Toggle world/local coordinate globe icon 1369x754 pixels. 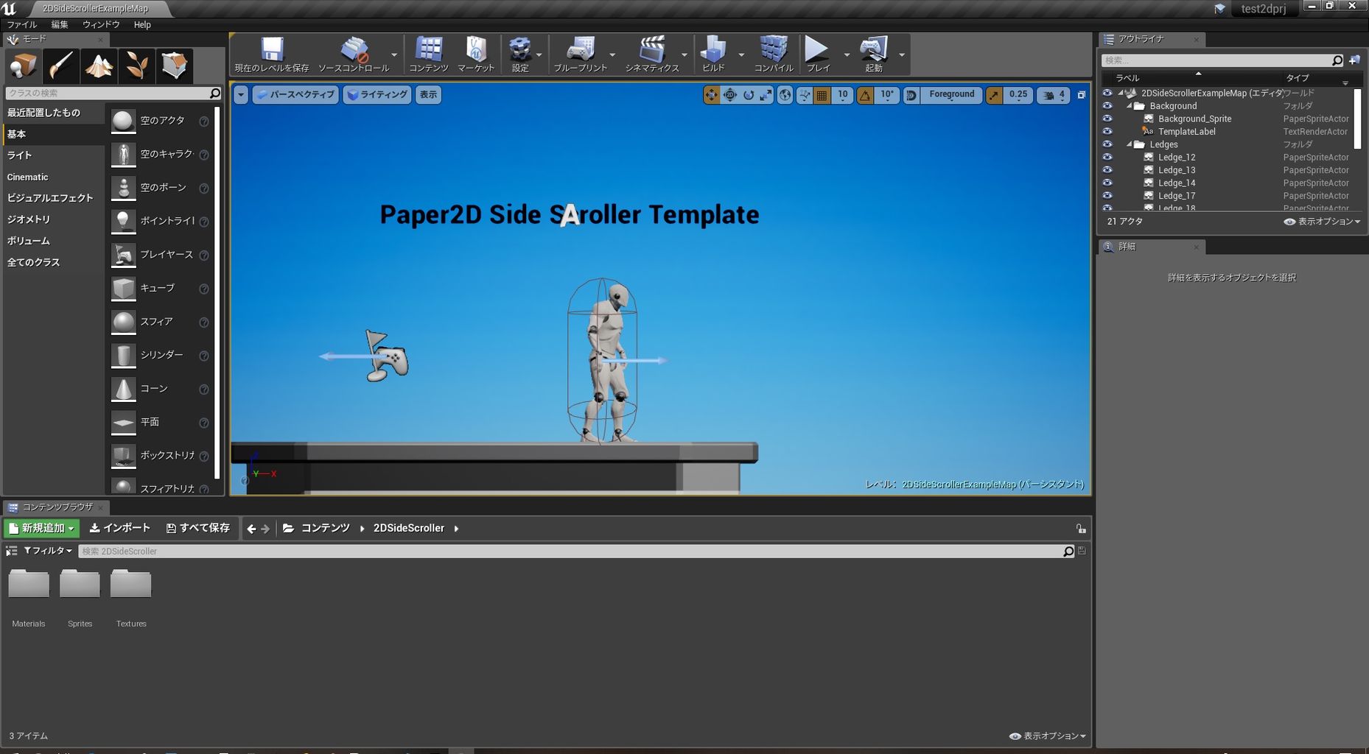coord(785,95)
